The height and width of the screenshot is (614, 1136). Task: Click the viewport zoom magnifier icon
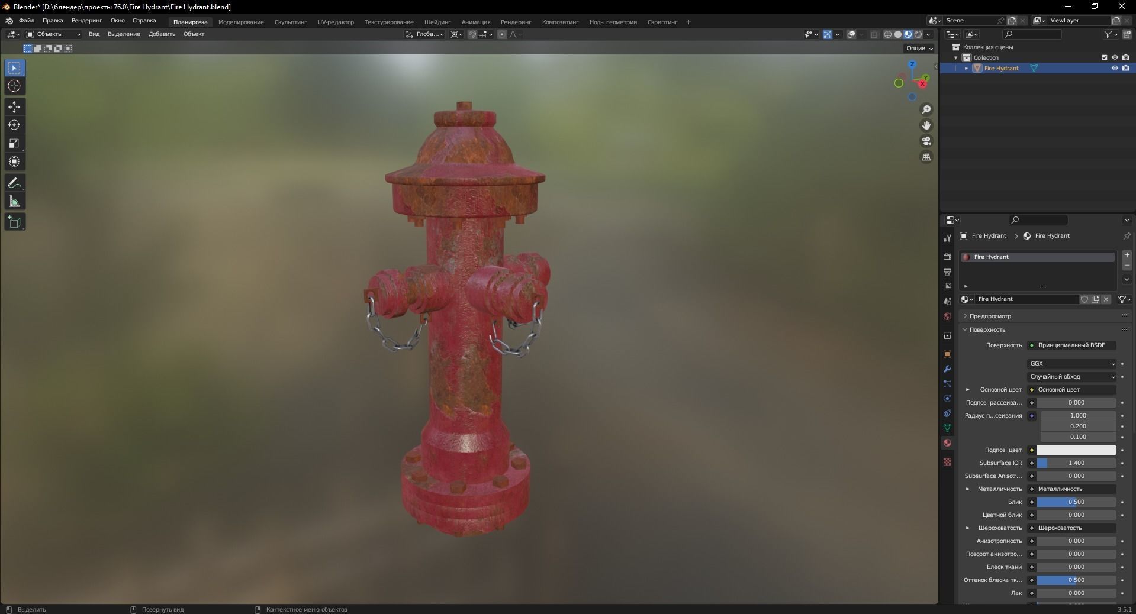(x=926, y=109)
